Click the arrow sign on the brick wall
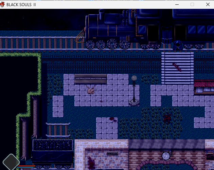The image size is (214, 170). click(112, 153)
